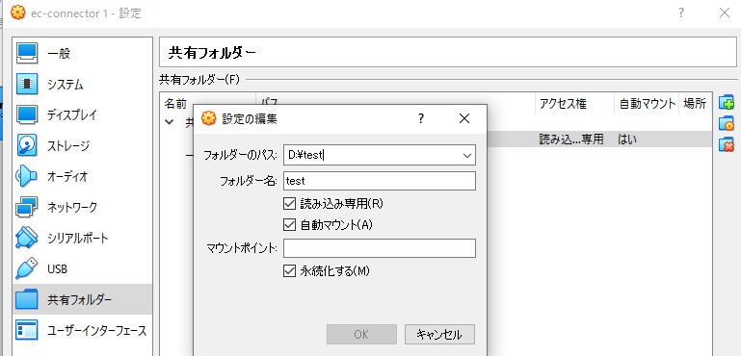Open the フォルダーのパス dropdown arrow
Viewport: 741px width, 356px height.
(467, 155)
